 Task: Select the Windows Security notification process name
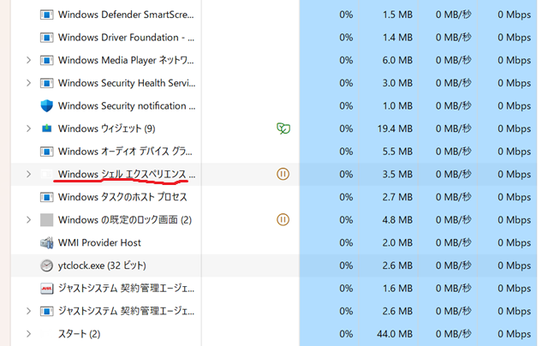pyautogui.click(x=127, y=106)
